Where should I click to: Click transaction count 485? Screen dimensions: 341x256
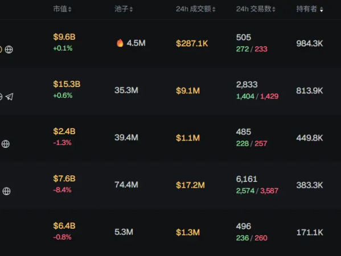(x=244, y=131)
